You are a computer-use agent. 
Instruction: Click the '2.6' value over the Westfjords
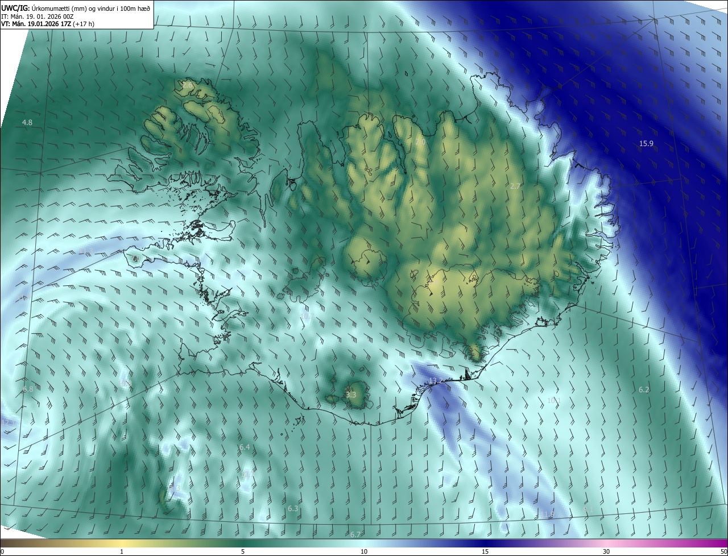(188, 85)
